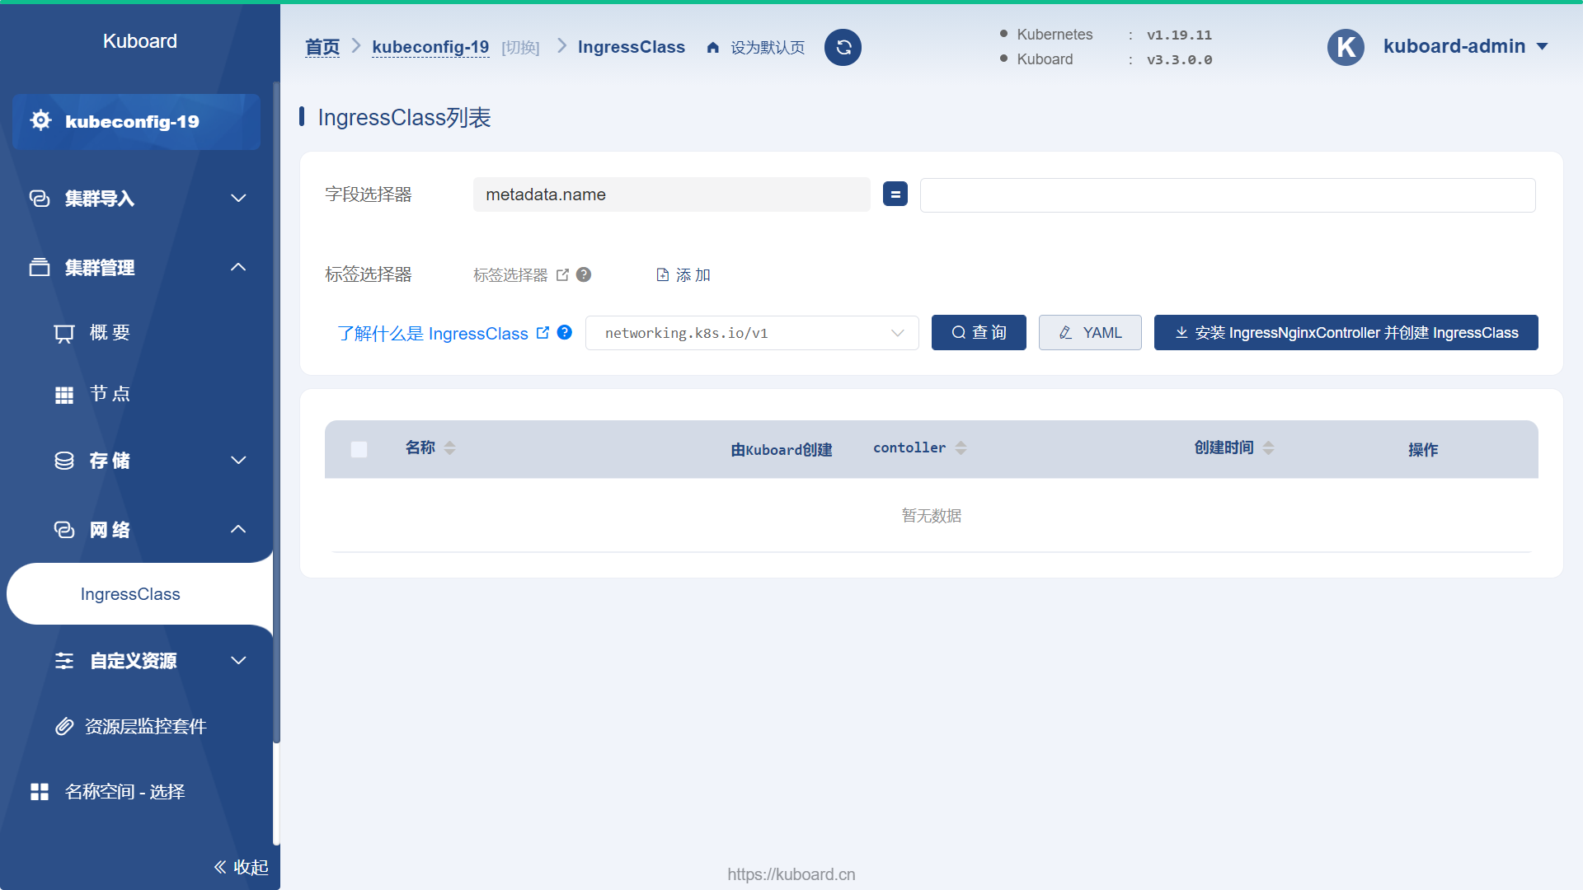Click the 操作 column header
The image size is (1583, 890).
click(x=1423, y=450)
